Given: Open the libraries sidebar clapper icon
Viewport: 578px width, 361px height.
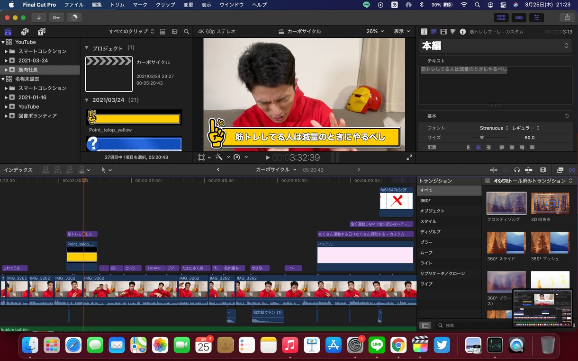Looking at the screenshot, I should [8, 32].
